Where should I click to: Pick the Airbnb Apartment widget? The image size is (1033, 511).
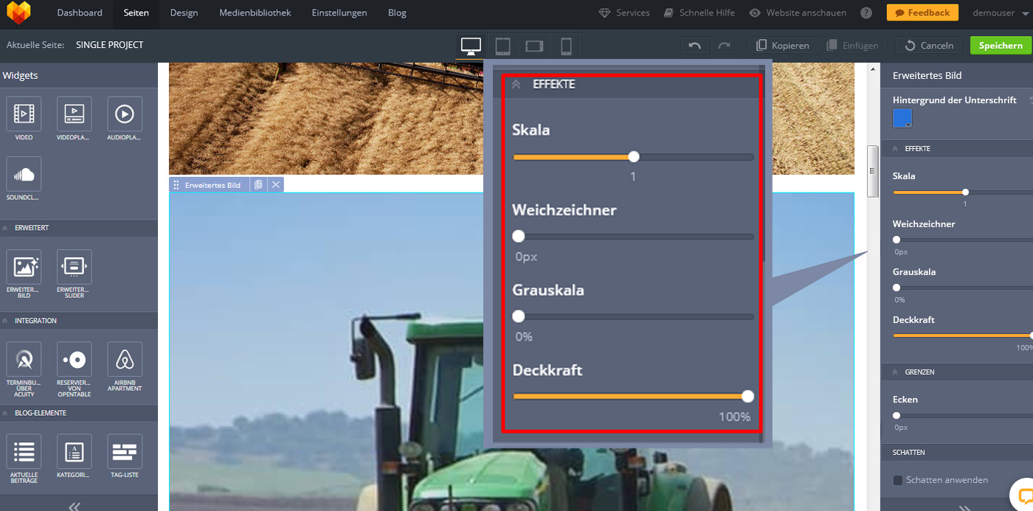tap(125, 360)
